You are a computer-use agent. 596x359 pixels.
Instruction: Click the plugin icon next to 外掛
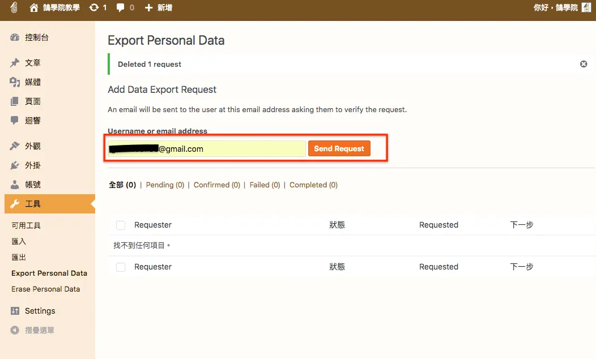15,165
